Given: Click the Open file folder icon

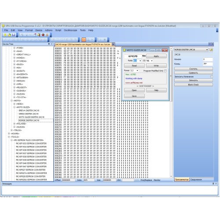Looking at the screenshot, I should [x=10, y=35].
